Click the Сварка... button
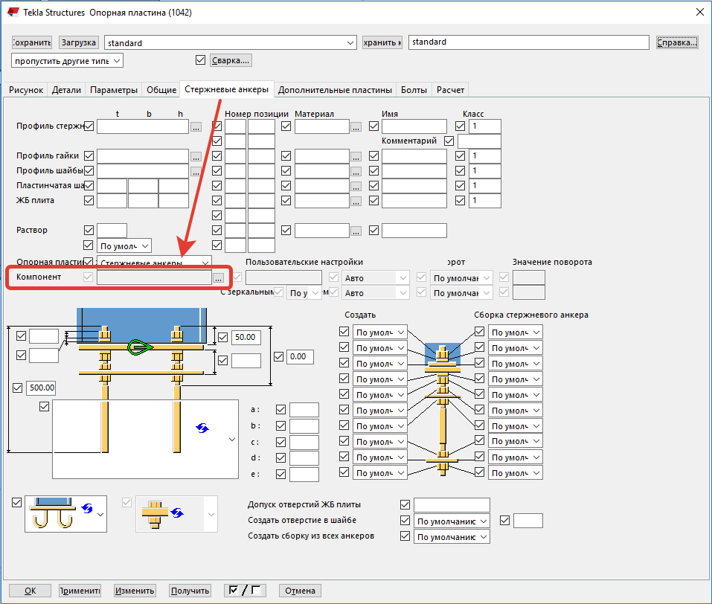712x604 pixels. (231, 60)
